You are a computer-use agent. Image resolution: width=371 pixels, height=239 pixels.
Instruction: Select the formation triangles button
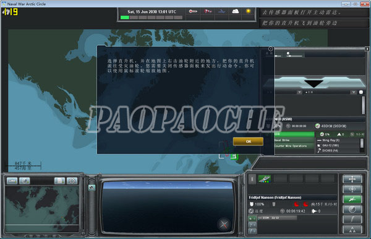point(352,230)
